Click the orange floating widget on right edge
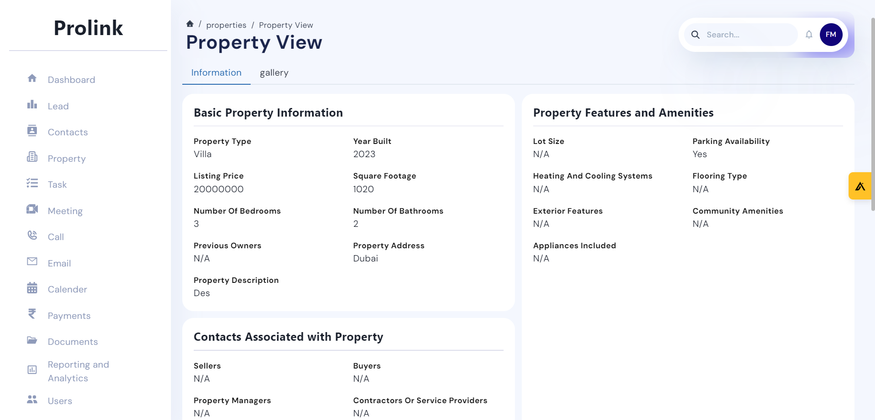The height and width of the screenshot is (420, 875). click(861, 186)
